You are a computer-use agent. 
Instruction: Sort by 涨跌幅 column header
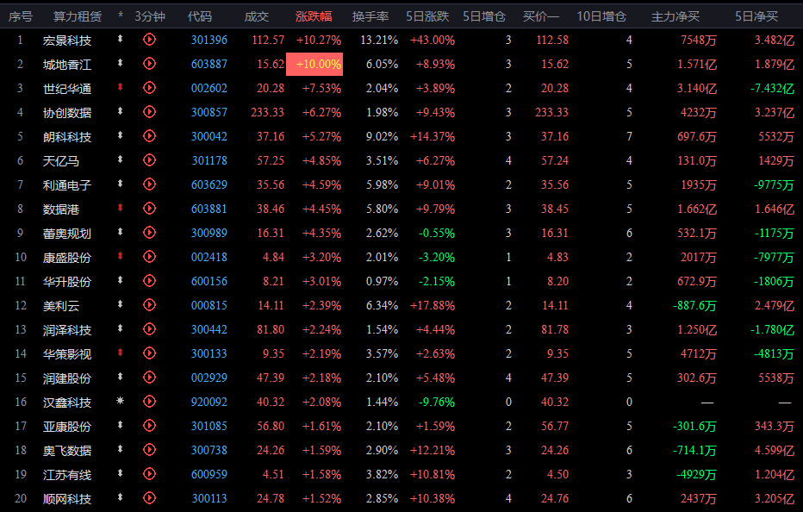coord(314,16)
